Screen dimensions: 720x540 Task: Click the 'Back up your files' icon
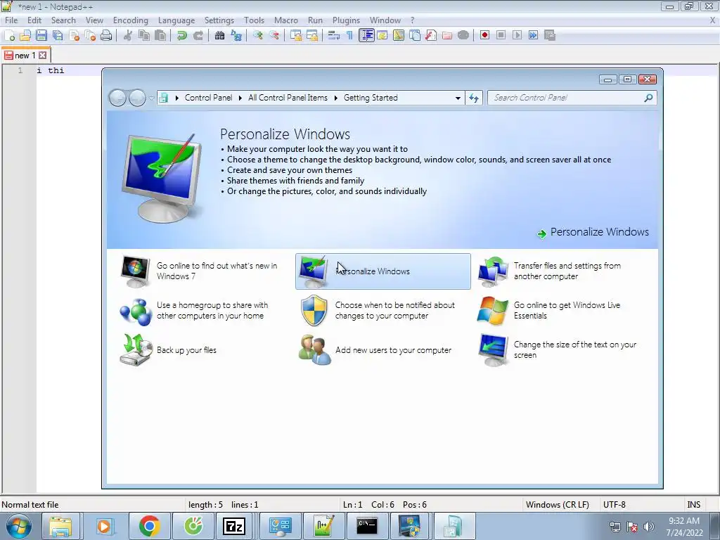(x=136, y=350)
